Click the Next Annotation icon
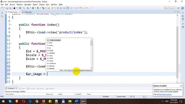Screen dimensions: 185x104 (x=71, y=8)
